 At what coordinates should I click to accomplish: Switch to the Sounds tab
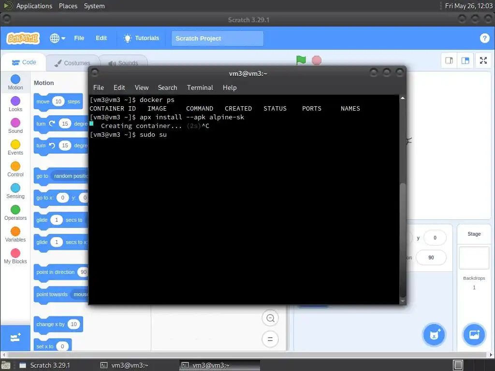(x=123, y=63)
